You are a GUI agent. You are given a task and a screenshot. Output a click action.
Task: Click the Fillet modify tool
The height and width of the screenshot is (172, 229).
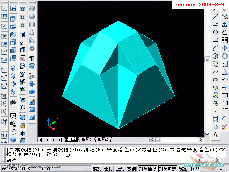pos(224,119)
